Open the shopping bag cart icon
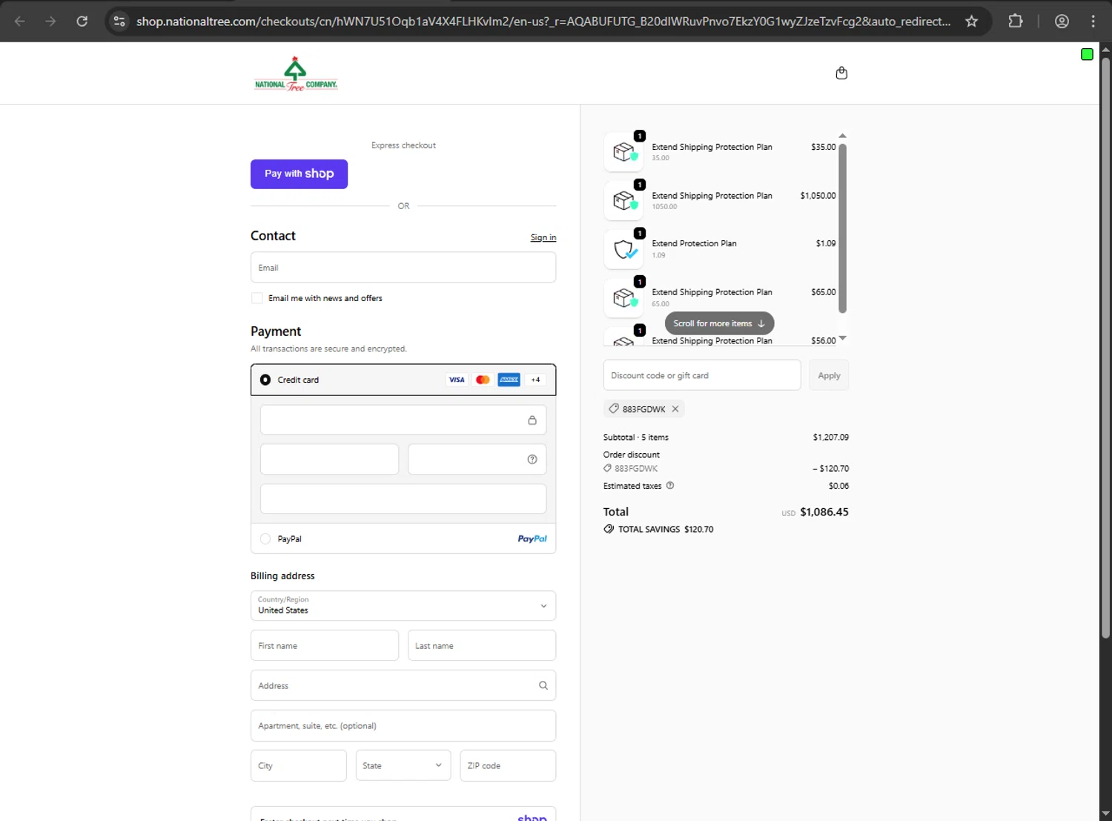This screenshot has width=1112, height=821. tap(841, 73)
